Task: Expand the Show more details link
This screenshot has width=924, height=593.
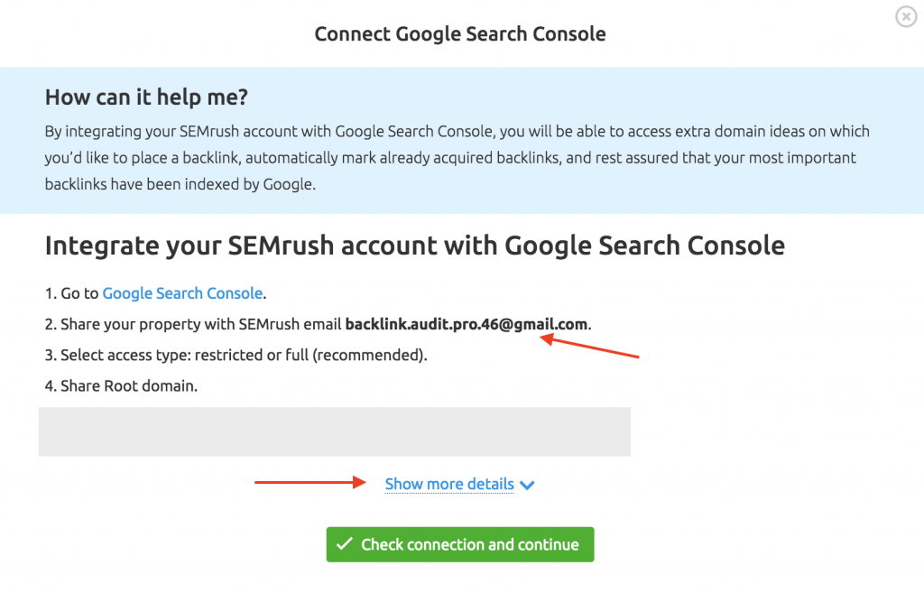Action: point(448,485)
